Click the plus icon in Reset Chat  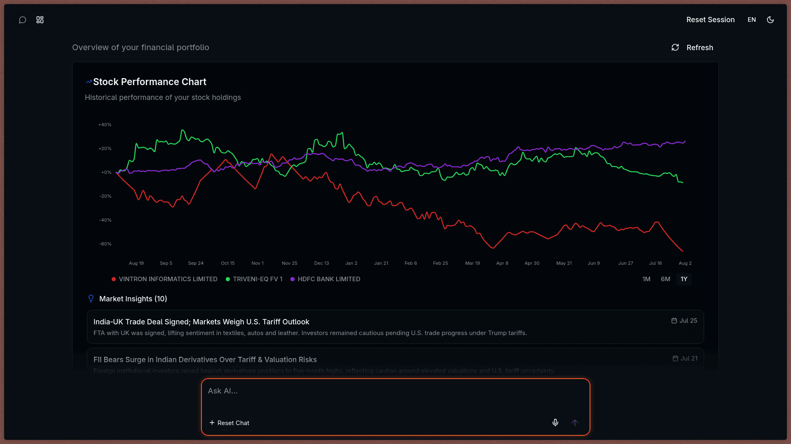[212, 423]
